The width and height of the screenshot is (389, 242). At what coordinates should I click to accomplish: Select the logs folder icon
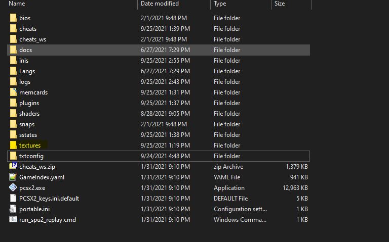point(13,82)
